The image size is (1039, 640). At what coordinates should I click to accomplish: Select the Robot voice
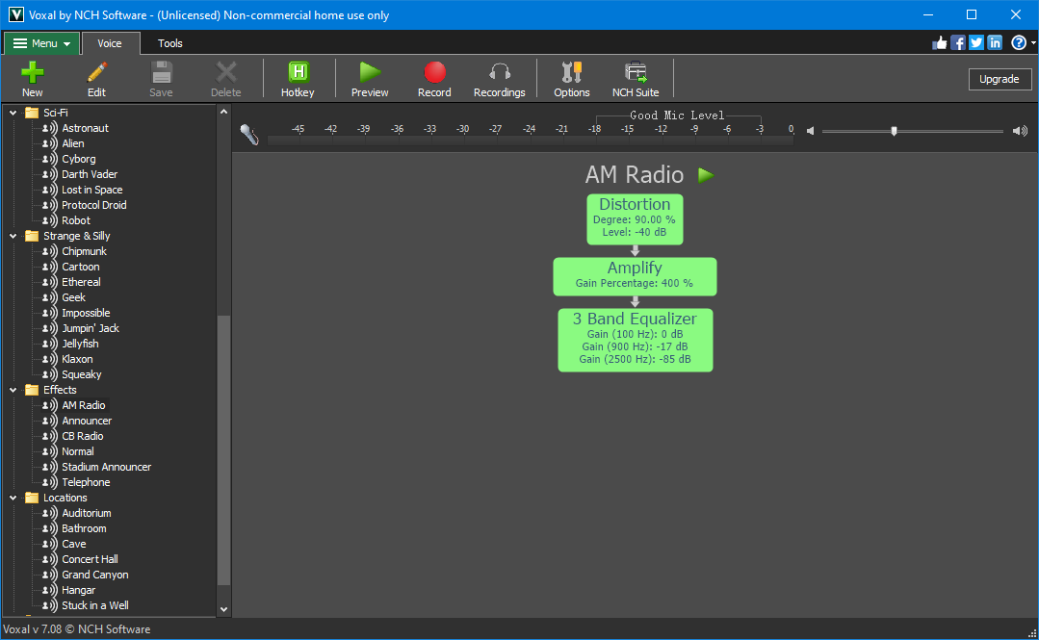coord(75,220)
